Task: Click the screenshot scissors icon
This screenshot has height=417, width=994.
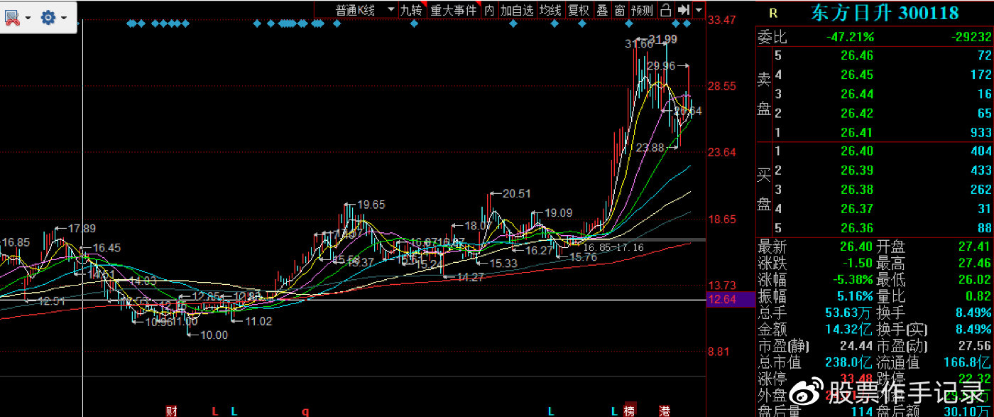Action: [x=12, y=17]
